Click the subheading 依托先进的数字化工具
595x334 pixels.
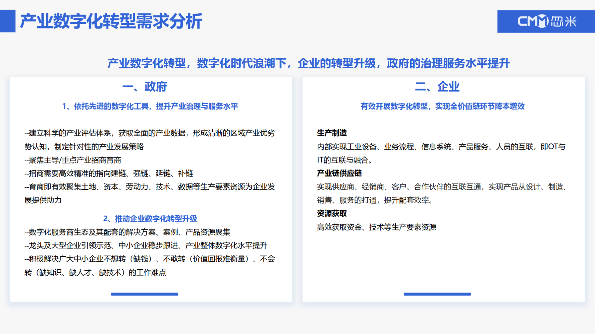tap(150, 106)
